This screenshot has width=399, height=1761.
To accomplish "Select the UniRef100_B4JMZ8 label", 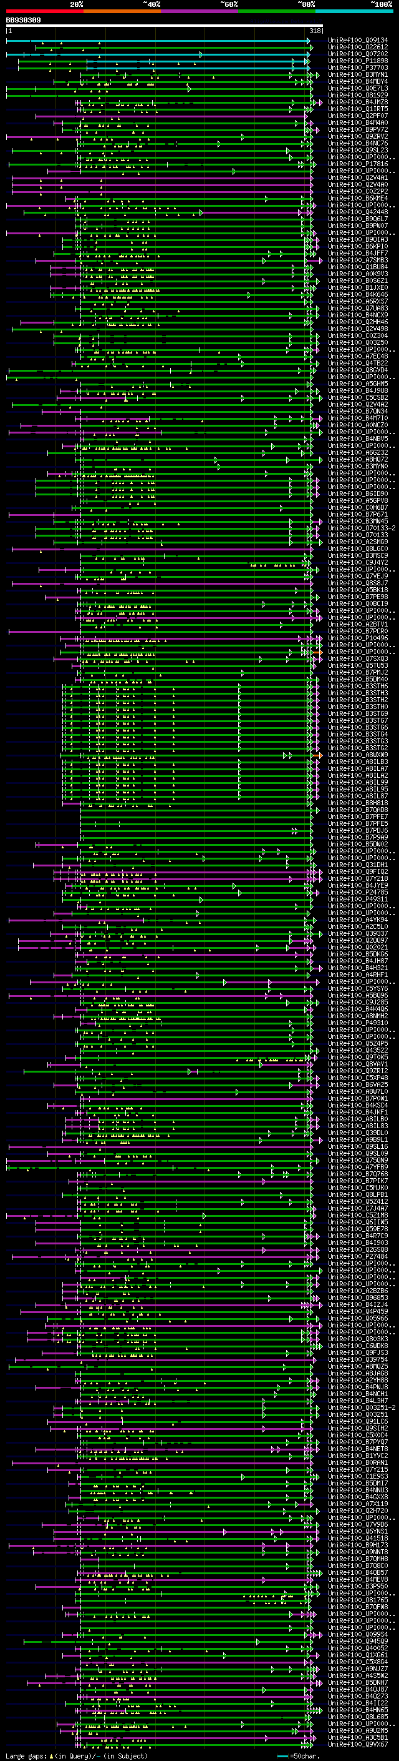I will tap(357, 102).
